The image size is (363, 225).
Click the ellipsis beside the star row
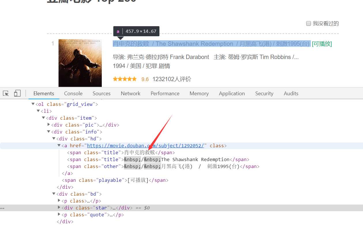[x=2, y=208]
